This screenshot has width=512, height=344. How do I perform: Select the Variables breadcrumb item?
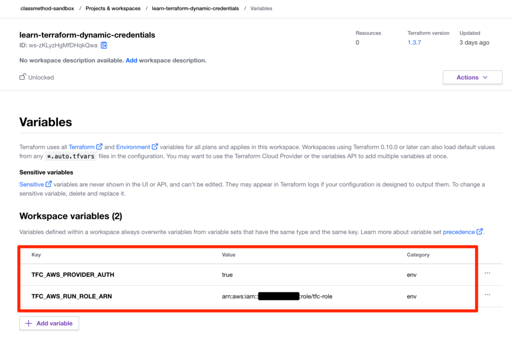click(261, 9)
